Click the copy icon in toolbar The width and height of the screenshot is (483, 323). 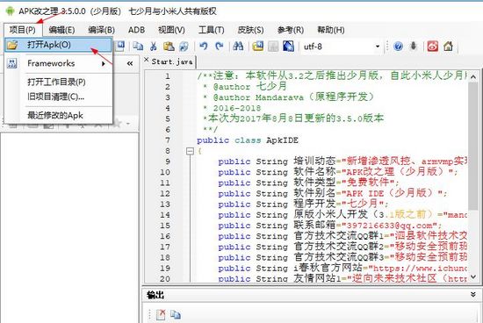[x=138, y=47]
